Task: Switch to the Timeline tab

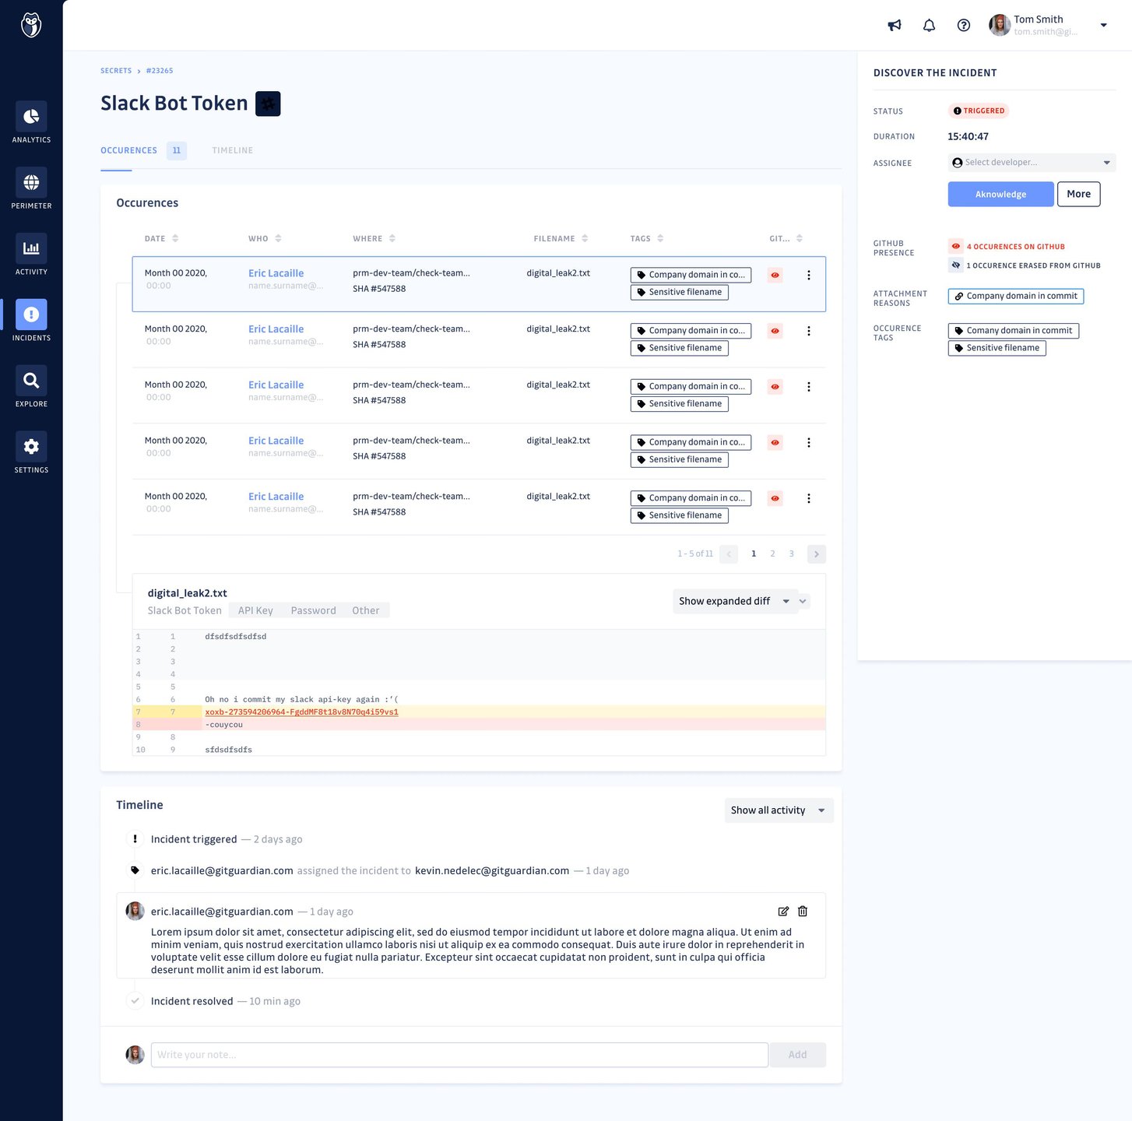Action: 232,151
